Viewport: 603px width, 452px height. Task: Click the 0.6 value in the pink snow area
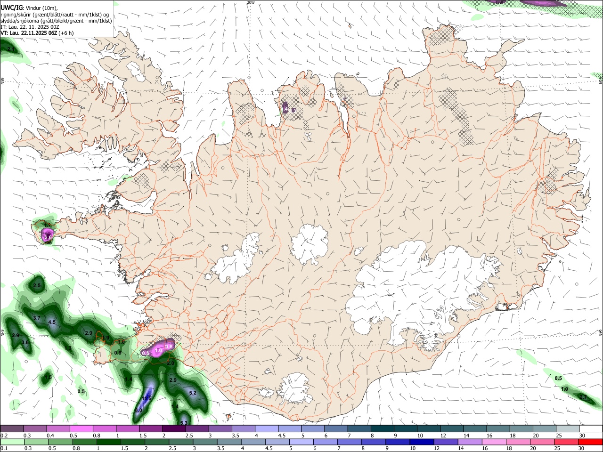pyautogui.click(x=170, y=346)
